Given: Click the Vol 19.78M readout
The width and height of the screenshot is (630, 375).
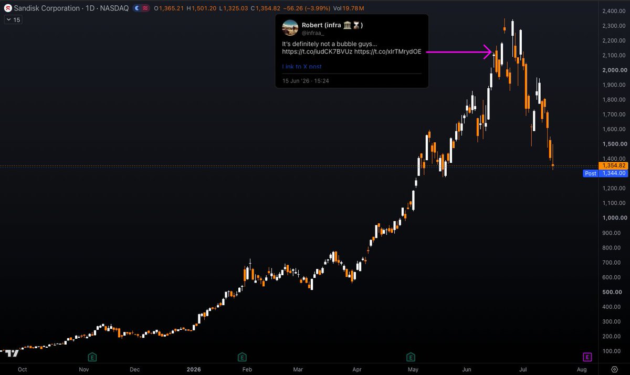Looking at the screenshot, I should (x=349, y=8).
